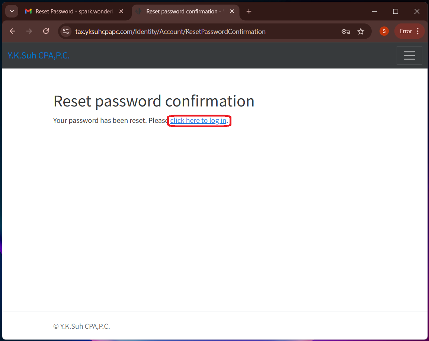The width and height of the screenshot is (429, 341).
Task: Click the browser back arrow
Action: tap(13, 31)
